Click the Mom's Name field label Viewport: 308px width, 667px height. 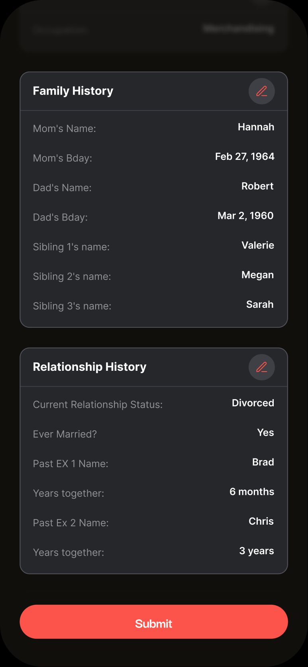click(64, 129)
